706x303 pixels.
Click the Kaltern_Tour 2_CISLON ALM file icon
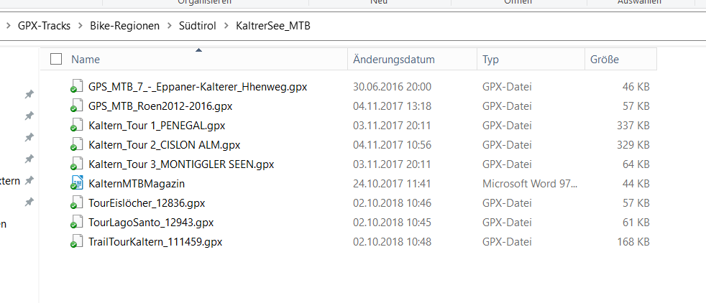(76, 145)
